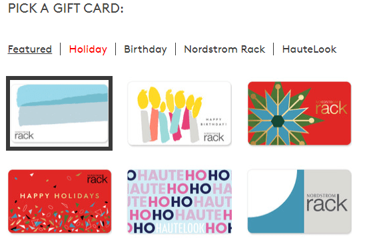Open the Nordstrom Rack tab

pos(224,49)
